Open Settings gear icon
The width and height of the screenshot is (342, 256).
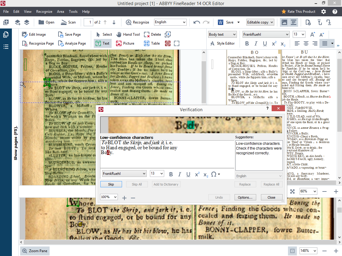point(324,12)
